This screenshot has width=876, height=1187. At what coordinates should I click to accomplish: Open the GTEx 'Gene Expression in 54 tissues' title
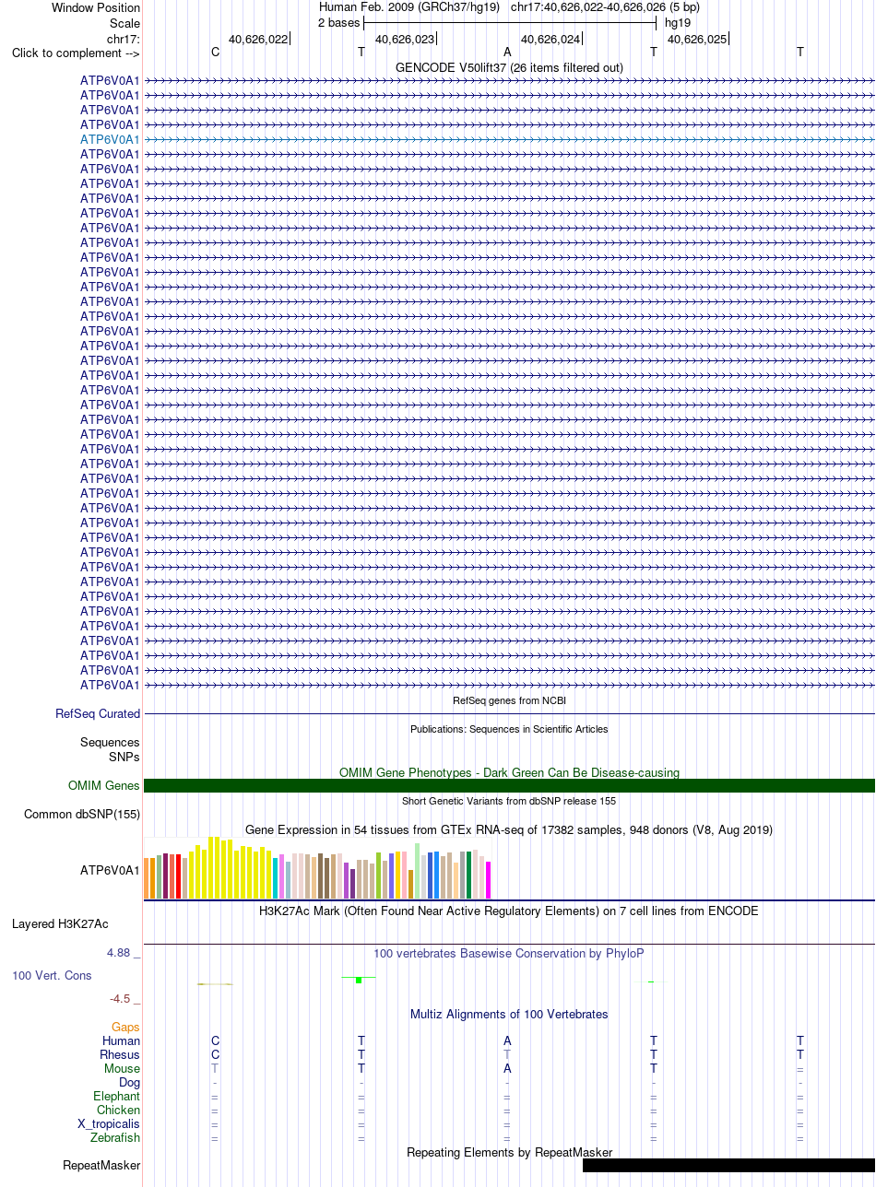point(509,830)
